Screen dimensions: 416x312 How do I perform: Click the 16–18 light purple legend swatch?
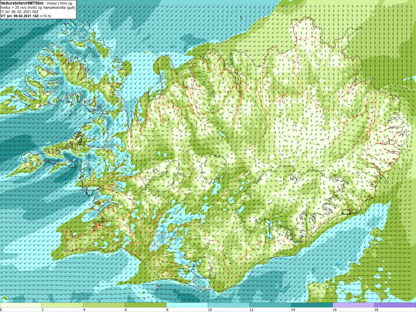tap(354, 305)
